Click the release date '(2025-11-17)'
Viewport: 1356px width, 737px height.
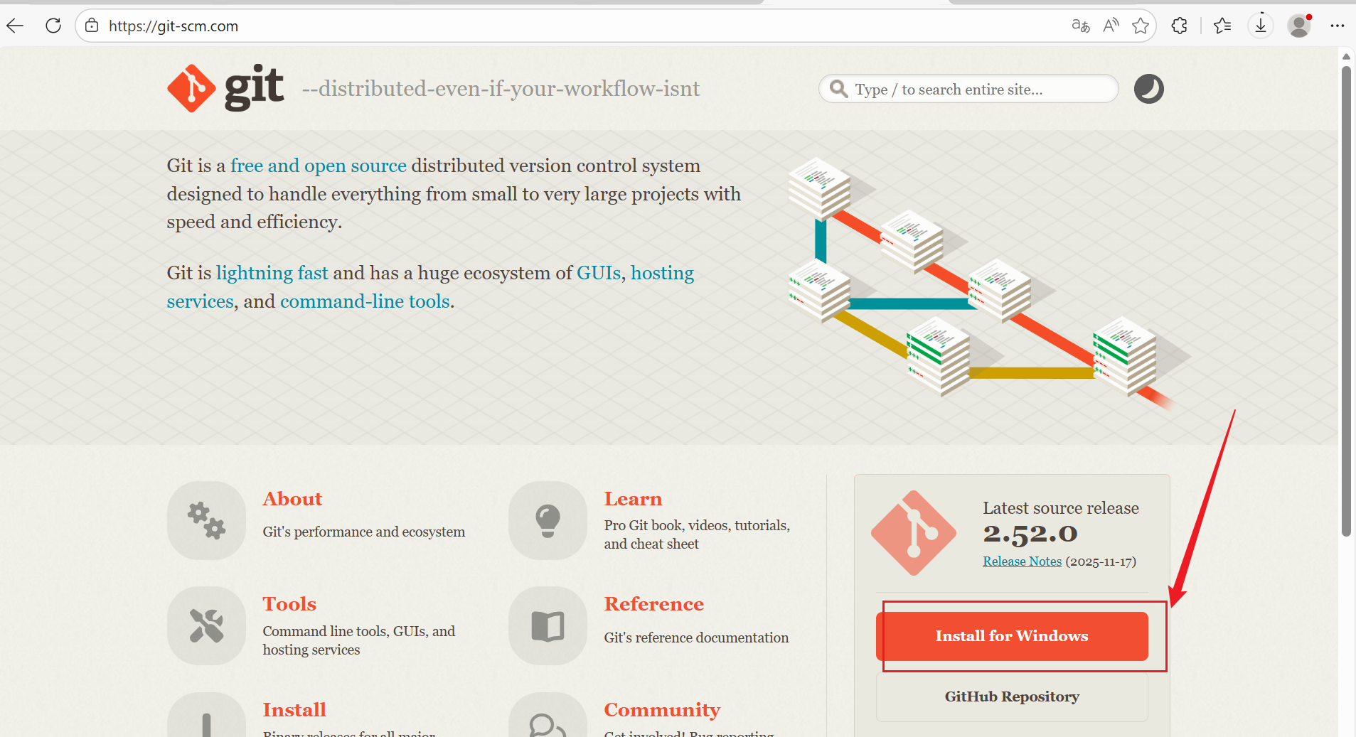coord(1101,561)
